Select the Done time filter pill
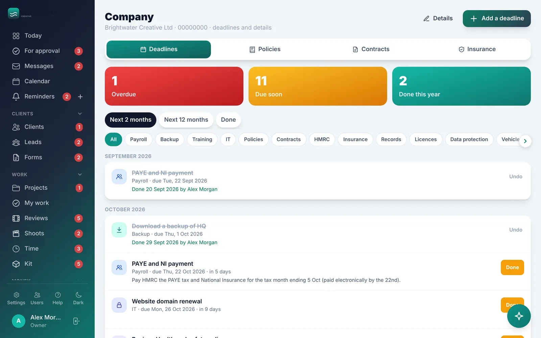 (228, 120)
